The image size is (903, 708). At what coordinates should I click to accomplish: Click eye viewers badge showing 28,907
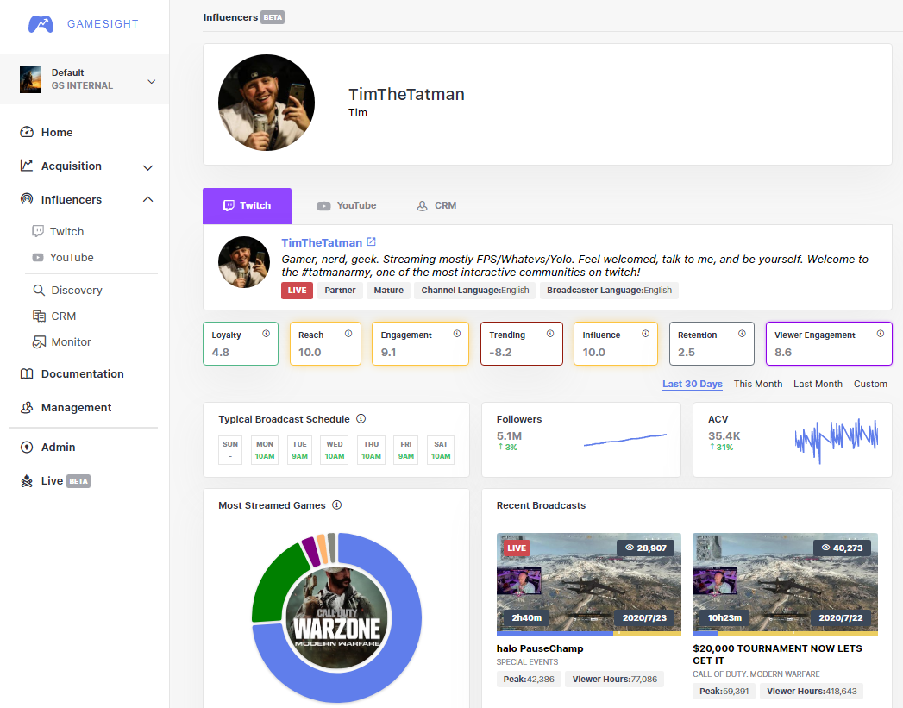coord(646,548)
